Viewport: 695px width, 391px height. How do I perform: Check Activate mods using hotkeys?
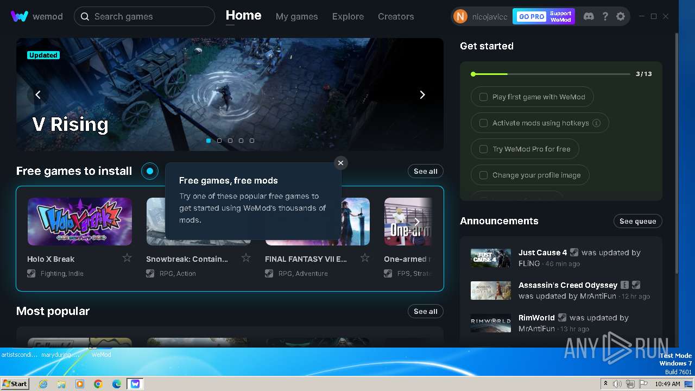483,123
